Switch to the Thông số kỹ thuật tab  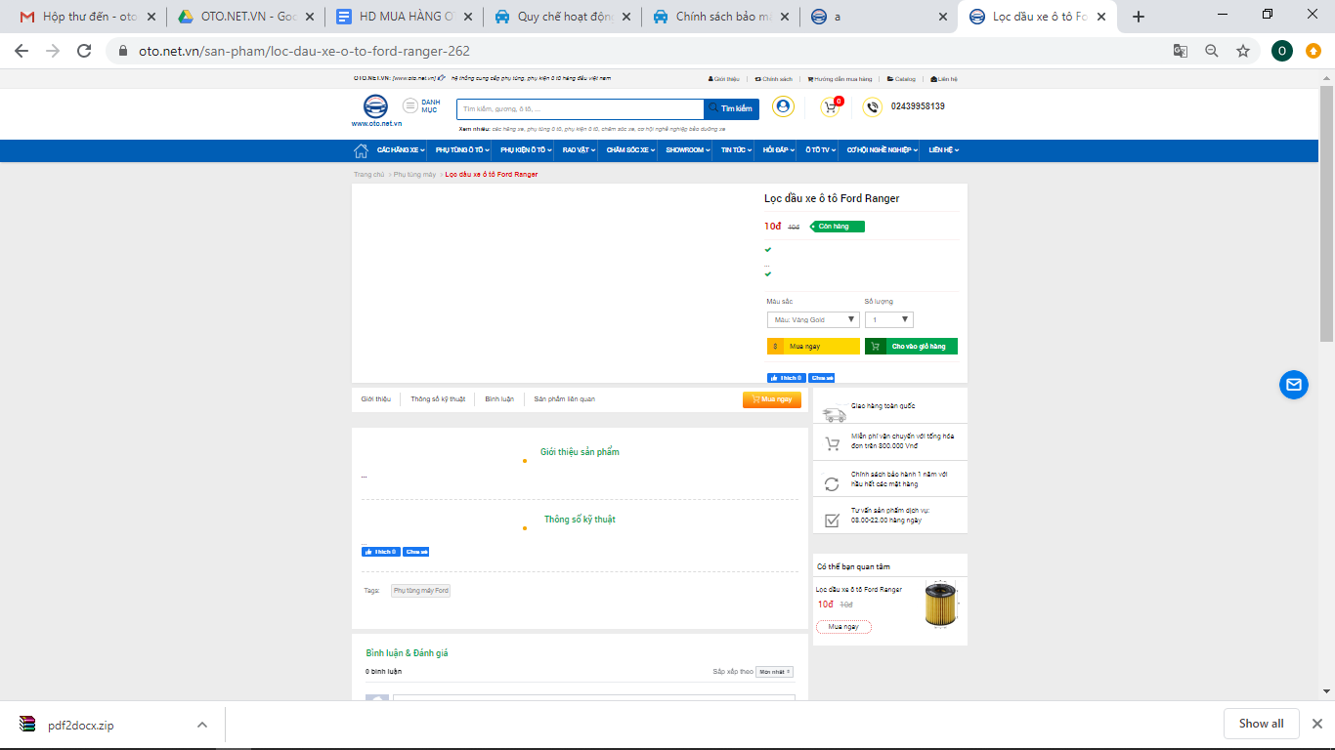438,399
